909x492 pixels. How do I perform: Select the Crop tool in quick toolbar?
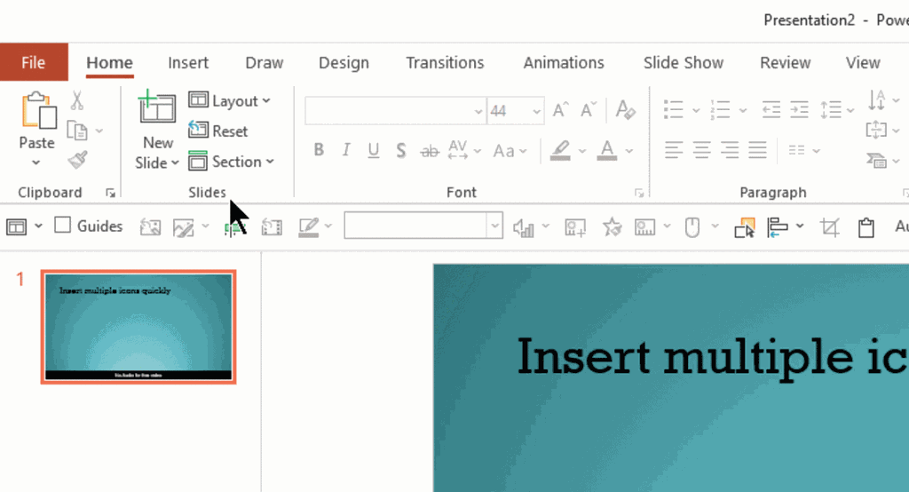click(x=830, y=227)
